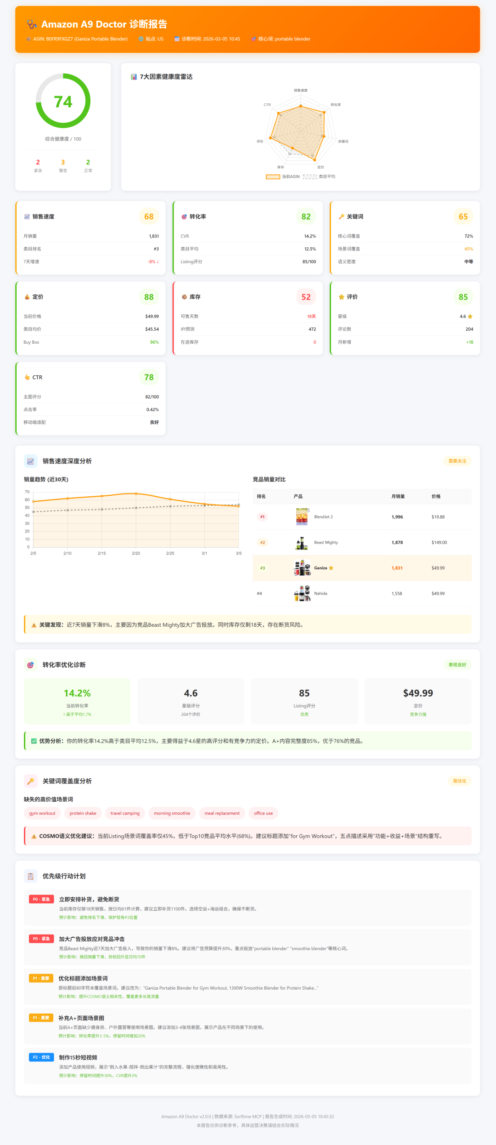Image resolution: width=496 pixels, height=1145 pixels.
Task: Click the key icon on the 关键词 card
Action: [x=341, y=217]
